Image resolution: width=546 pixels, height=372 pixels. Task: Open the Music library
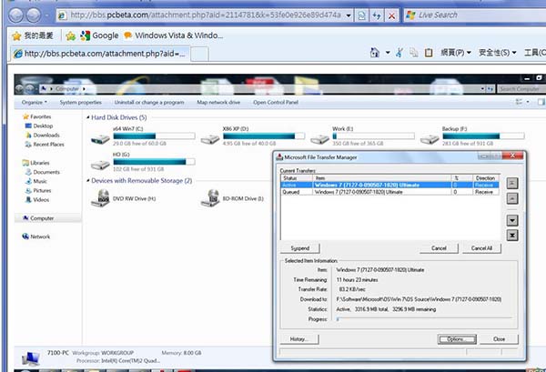click(35, 181)
